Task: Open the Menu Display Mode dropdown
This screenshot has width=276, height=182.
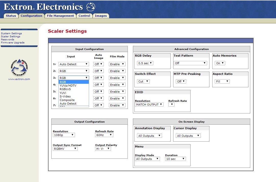Action: coord(147,159)
